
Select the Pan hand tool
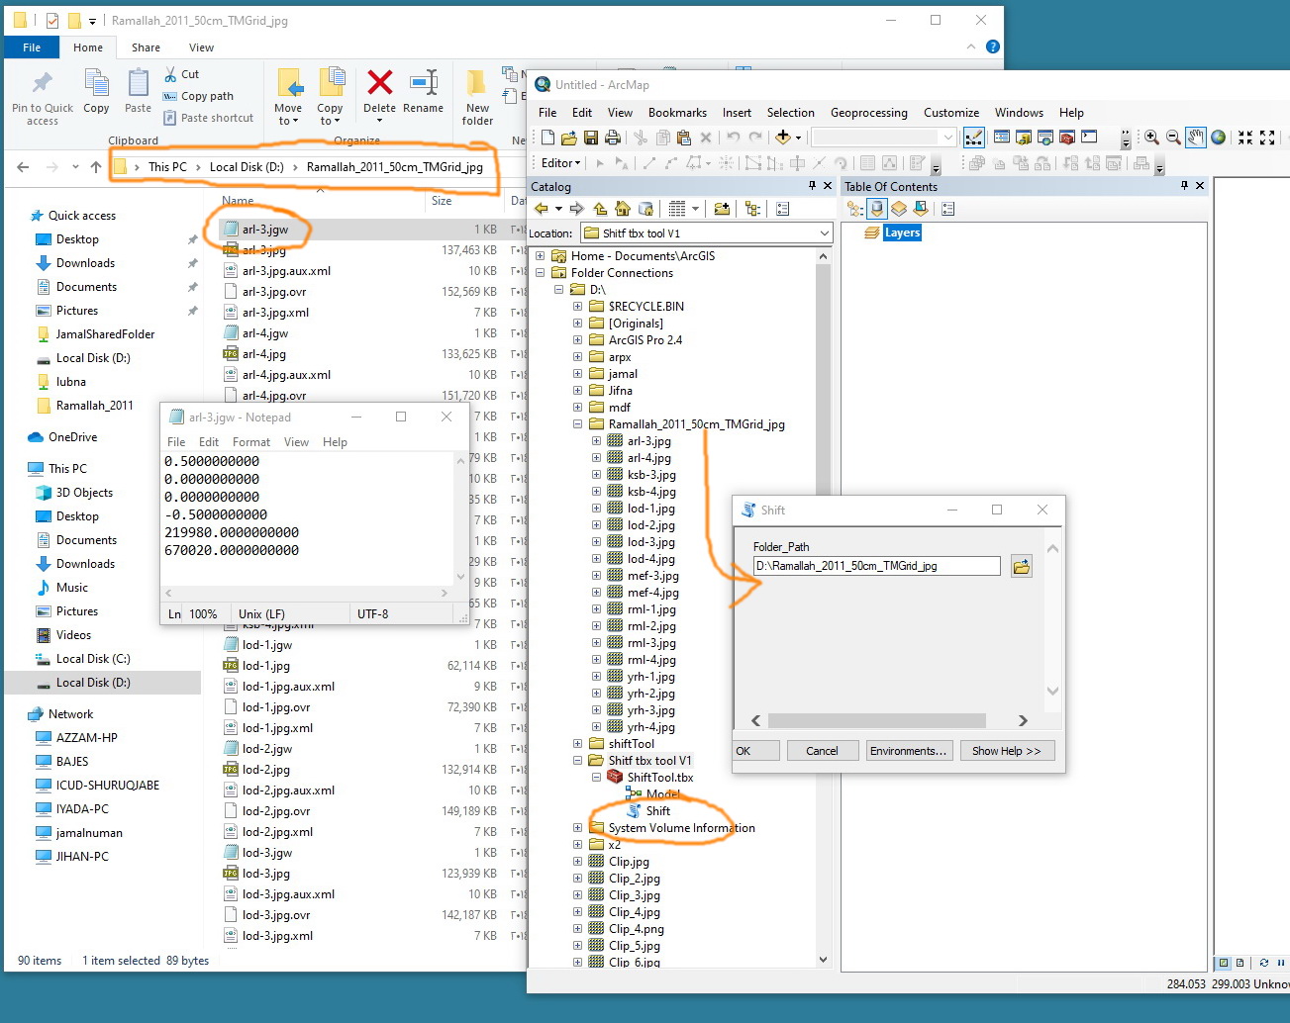(1196, 138)
